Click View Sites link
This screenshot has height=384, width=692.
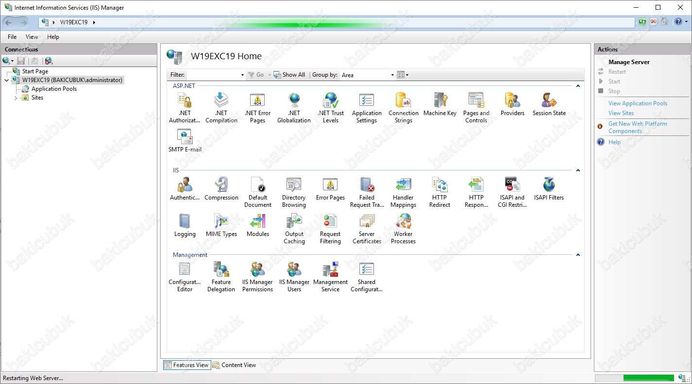pyautogui.click(x=621, y=113)
